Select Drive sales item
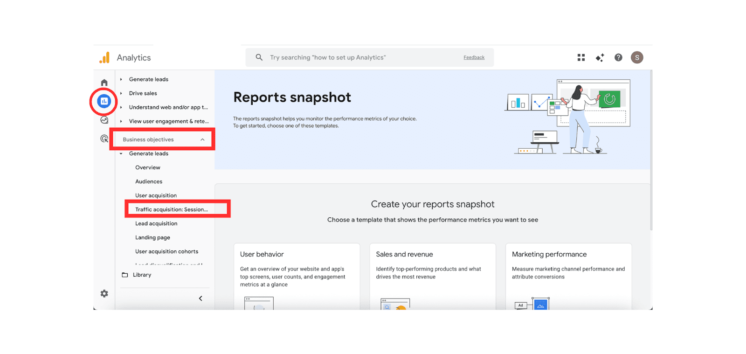 [x=143, y=93]
